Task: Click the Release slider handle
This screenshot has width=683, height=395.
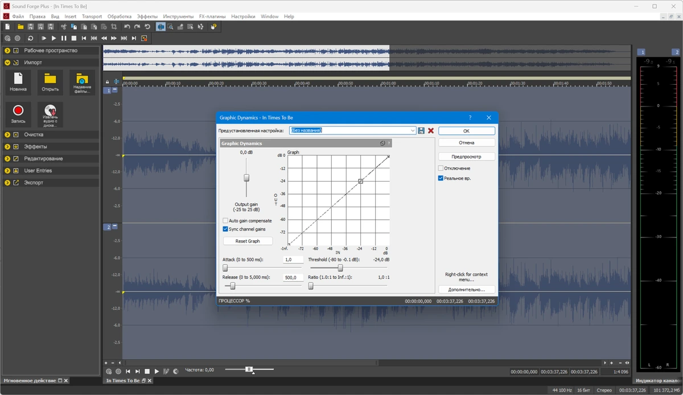Action: (232, 286)
